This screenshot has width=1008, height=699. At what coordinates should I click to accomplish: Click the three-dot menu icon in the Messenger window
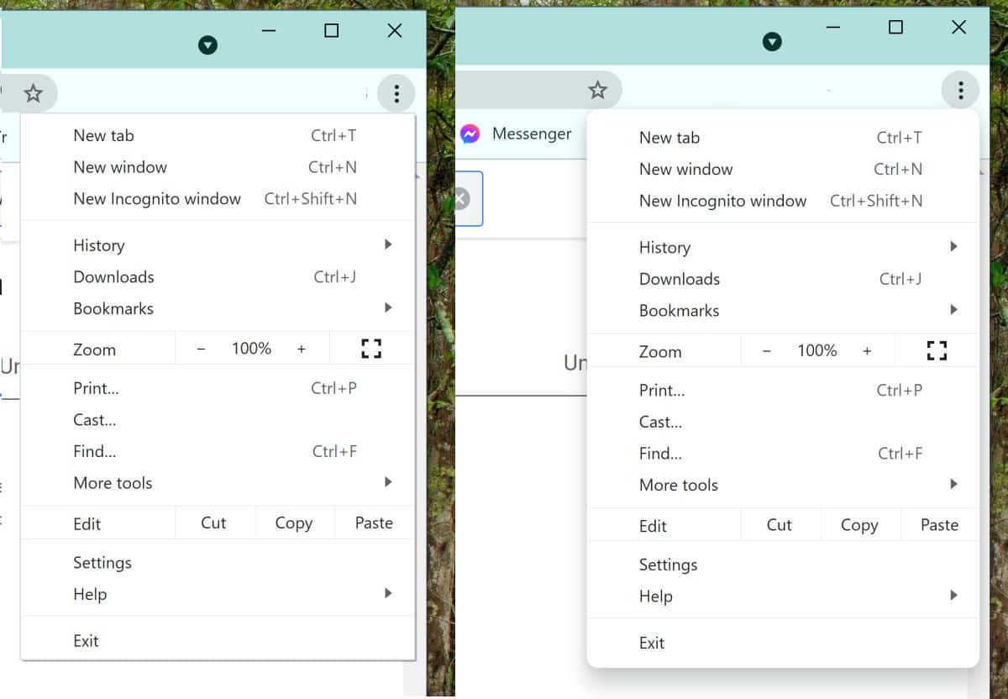(960, 90)
